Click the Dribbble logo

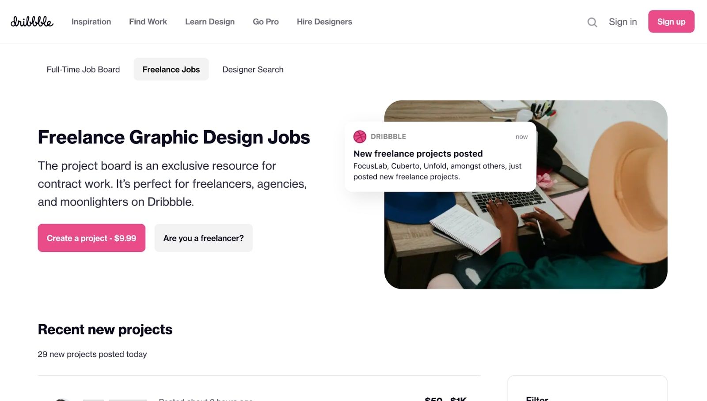point(31,22)
